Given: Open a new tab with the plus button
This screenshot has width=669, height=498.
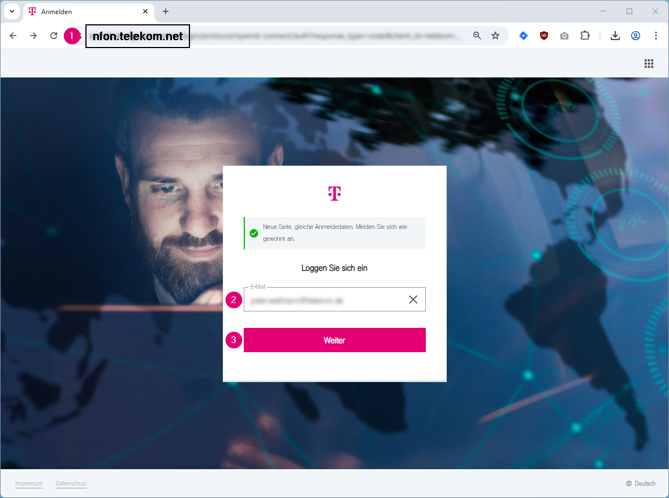Looking at the screenshot, I should pyautogui.click(x=166, y=11).
